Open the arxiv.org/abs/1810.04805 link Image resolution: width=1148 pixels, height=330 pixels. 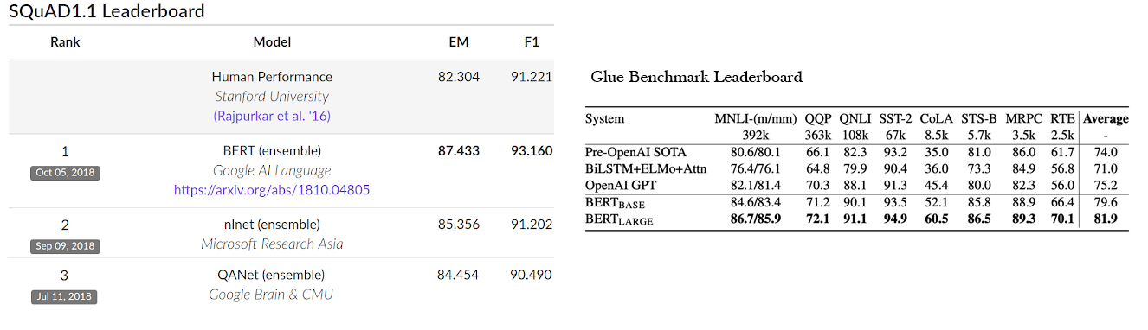pyautogui.click(x=272, y=188)
